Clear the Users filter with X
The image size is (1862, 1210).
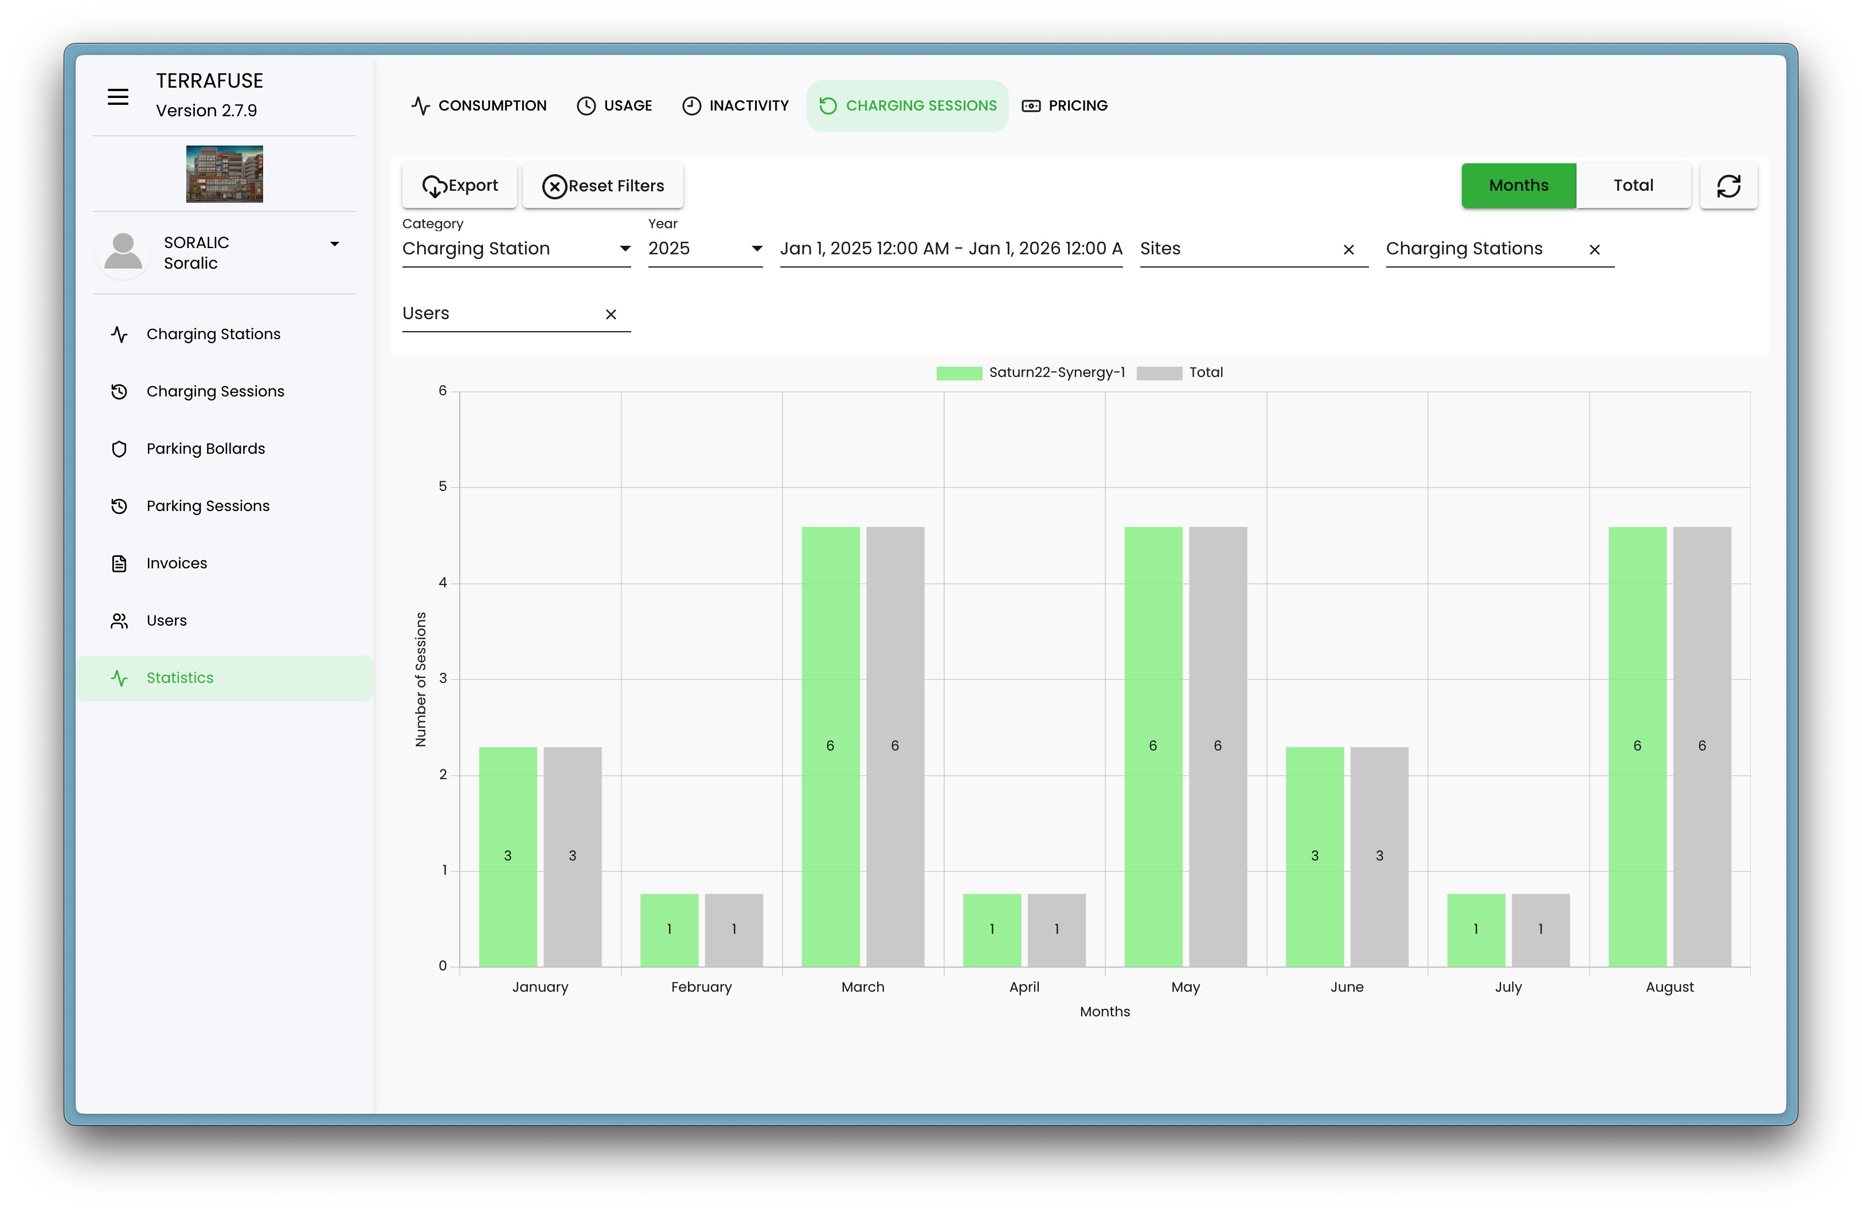point(611,314)
